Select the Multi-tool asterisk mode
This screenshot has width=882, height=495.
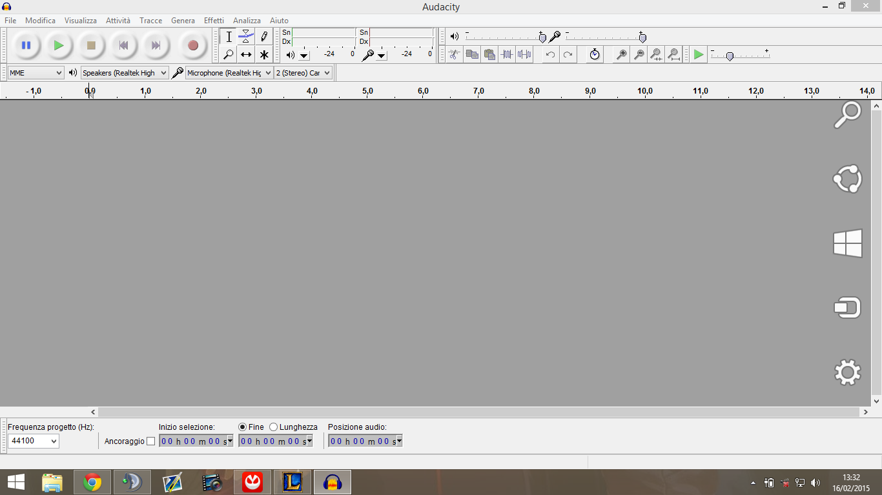click(263, 54)
